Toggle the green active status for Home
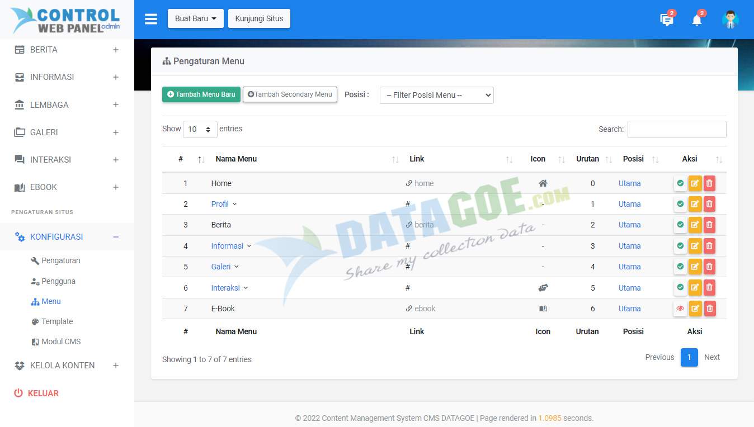Viewport: 754px width, 427px height. click(x=680, y=183)
